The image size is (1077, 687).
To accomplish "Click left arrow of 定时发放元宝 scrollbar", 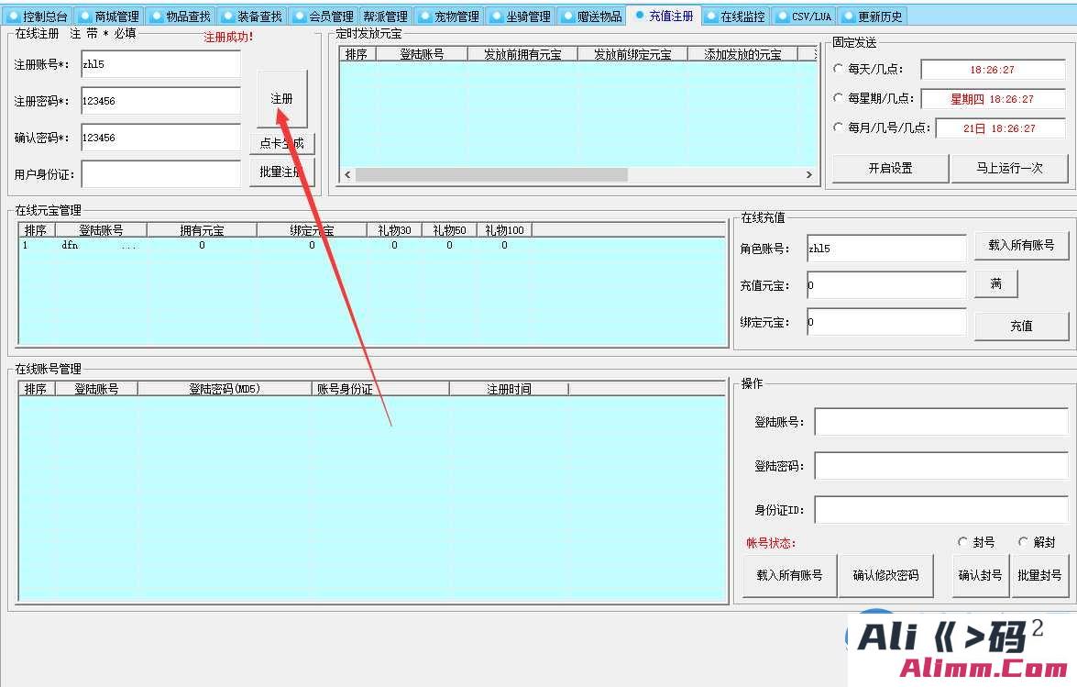I will tap(347, 174).
